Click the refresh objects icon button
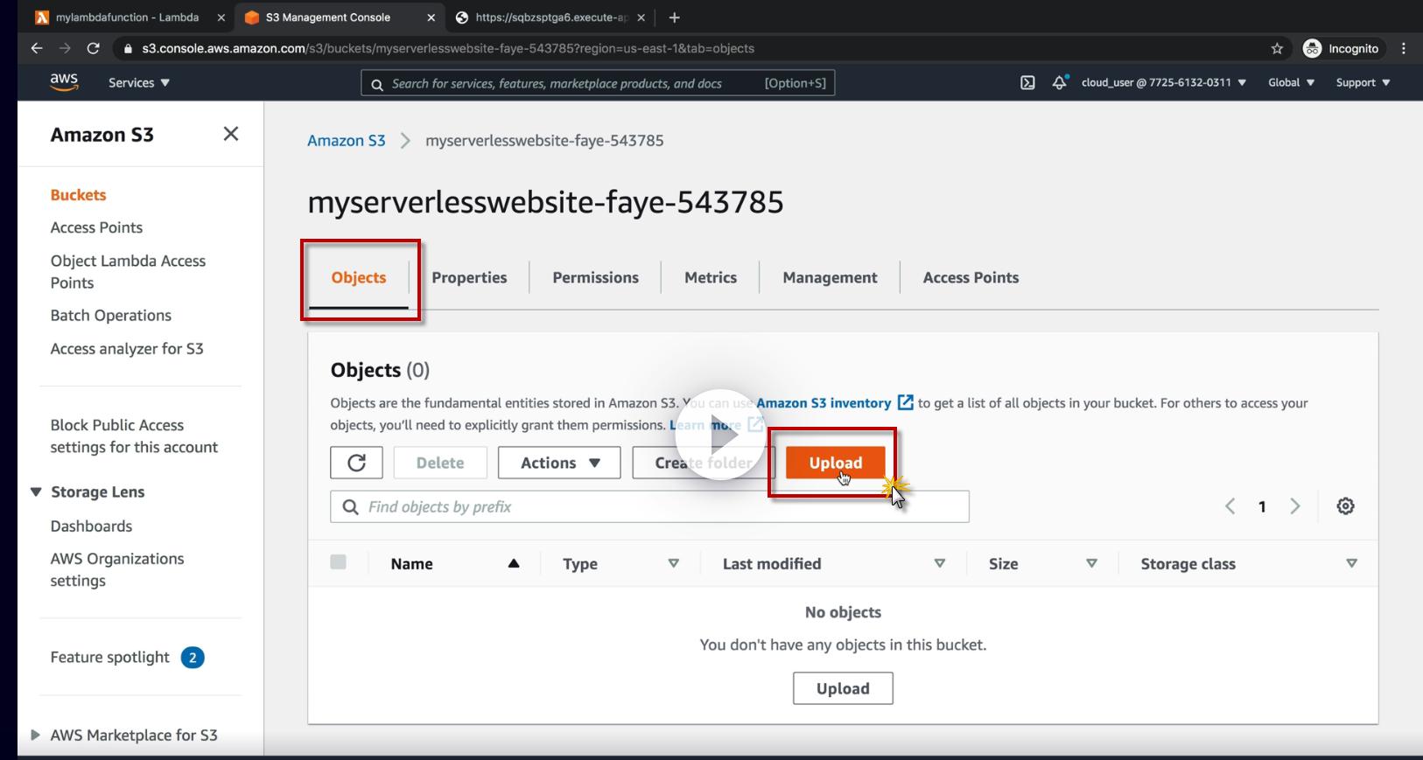Viewport: 1423px width, 760px height. pyautogui.click(x=356, y=463)
